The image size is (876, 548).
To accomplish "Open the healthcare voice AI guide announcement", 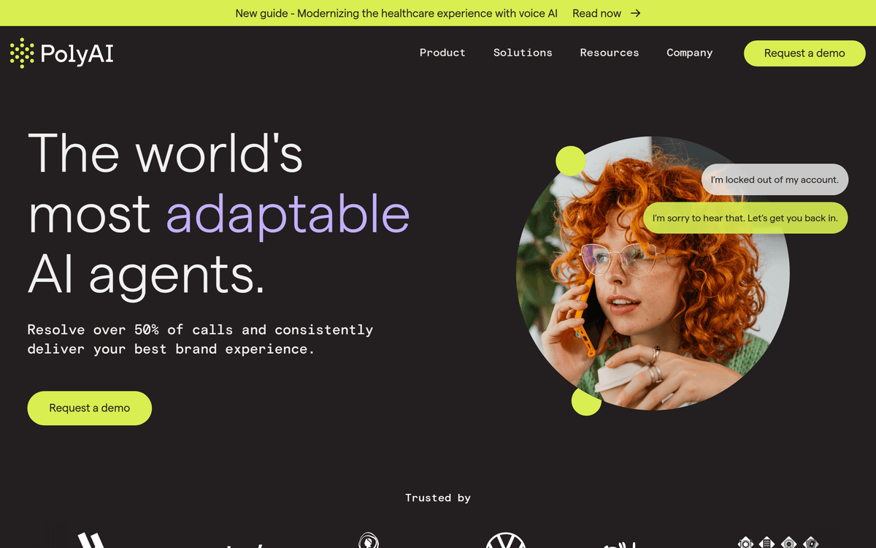I will pyautogui.click(x=396, y=13).
